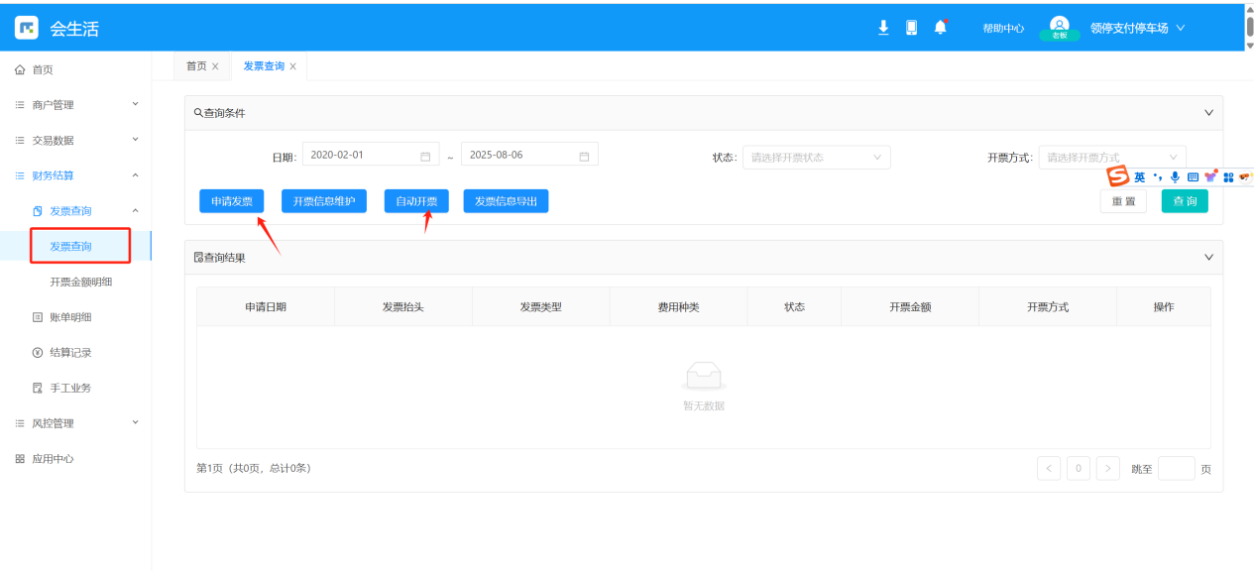
Task: Click the download icon in the top bar
Action: pos(883,28)
